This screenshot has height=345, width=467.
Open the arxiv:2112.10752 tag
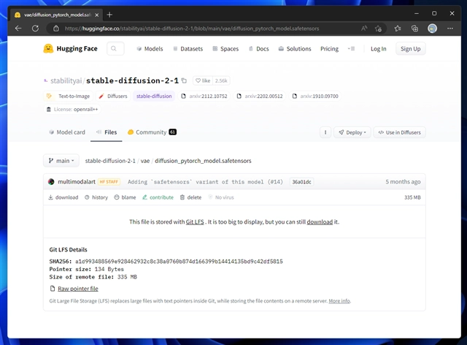coord(204,96)
